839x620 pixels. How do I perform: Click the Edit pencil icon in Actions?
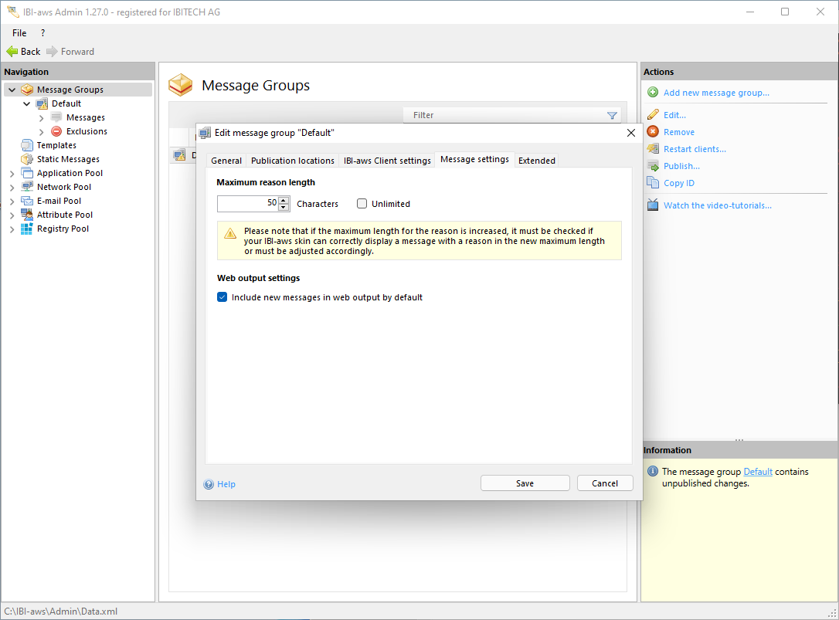[653, 115]
